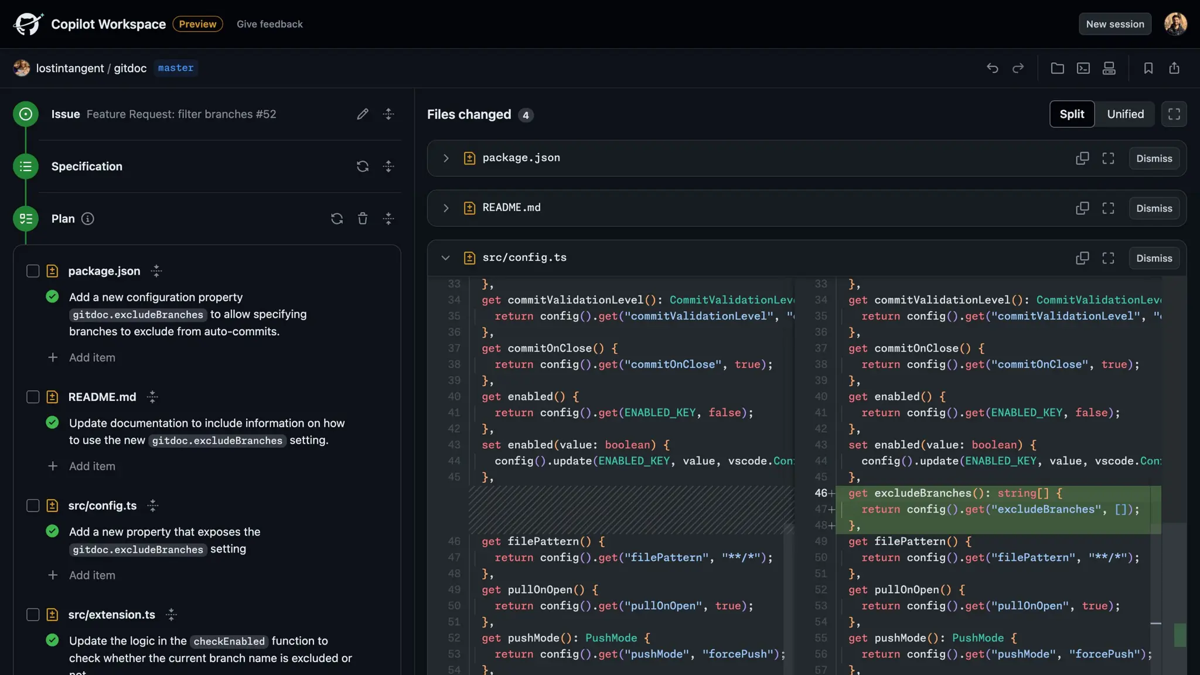This screenshot has width=1200, height=675.
Task: Regenerate the Specification with refresh icon
Action: pyautogui.click(x=363, y=166)
